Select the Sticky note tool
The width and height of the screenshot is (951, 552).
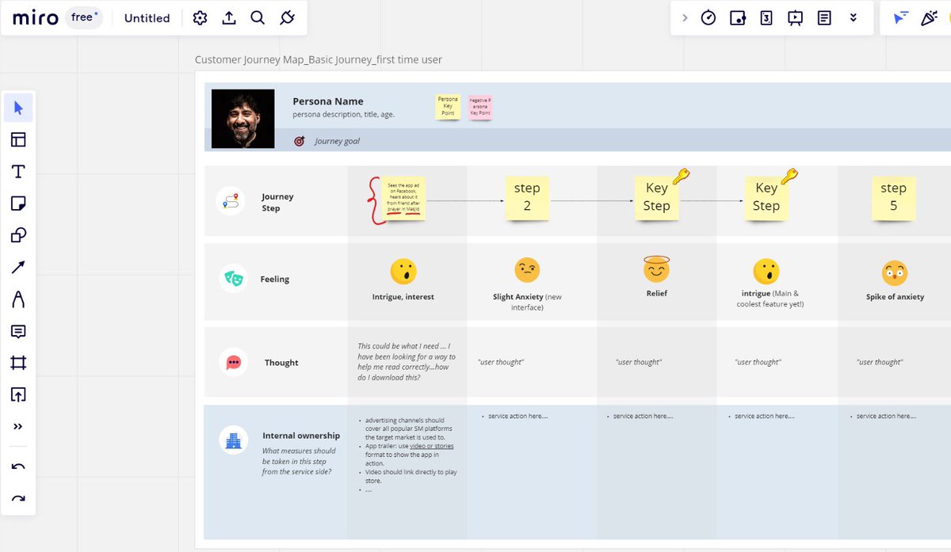[x=18, y=204]
